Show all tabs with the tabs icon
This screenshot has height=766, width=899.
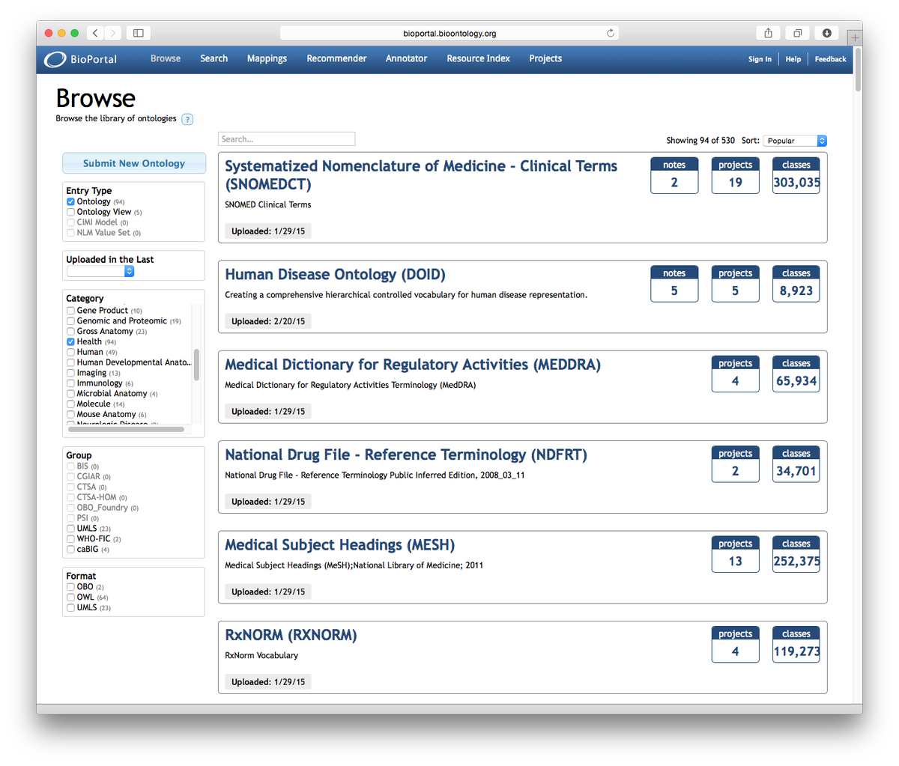[x=797, y=33]
